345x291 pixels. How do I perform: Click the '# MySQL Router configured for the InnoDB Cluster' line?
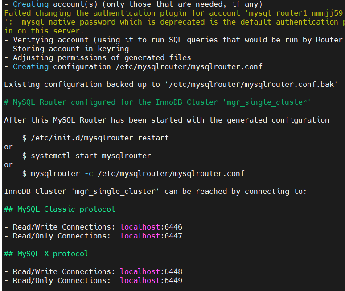[x=157, y=102]
